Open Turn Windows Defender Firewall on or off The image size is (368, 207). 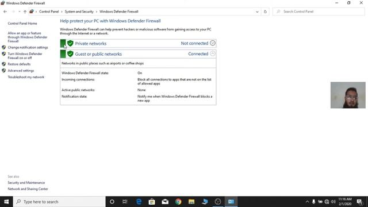click(x=25, y=56)
